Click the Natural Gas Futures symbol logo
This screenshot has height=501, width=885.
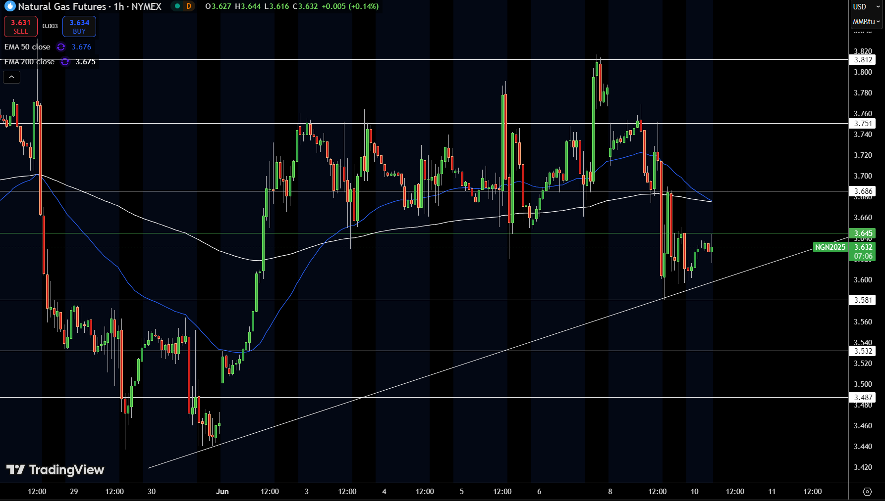[10, 6]
